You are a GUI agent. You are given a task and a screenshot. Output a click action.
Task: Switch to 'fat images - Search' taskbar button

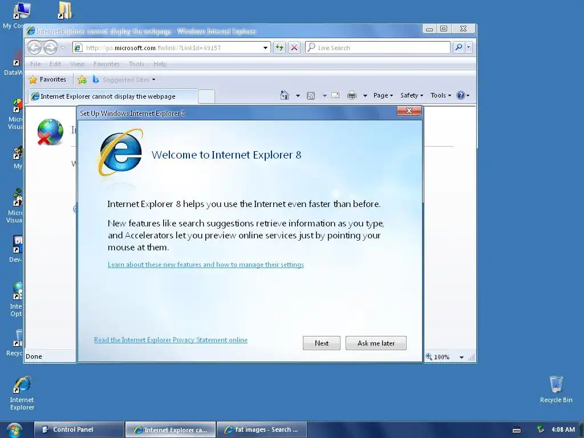pos(261,429)
